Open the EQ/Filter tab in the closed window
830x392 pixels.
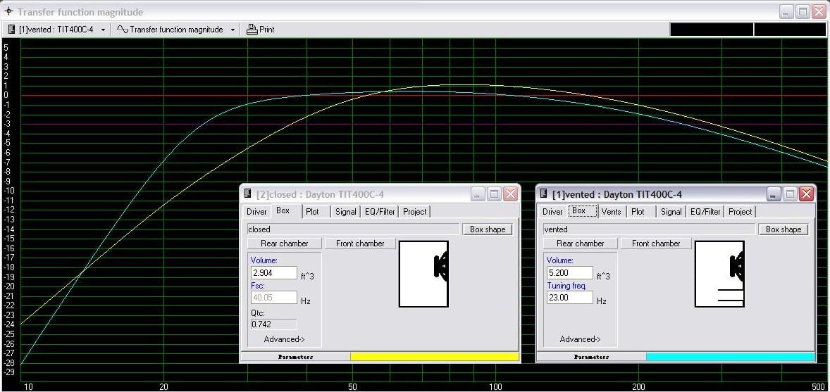380,212
